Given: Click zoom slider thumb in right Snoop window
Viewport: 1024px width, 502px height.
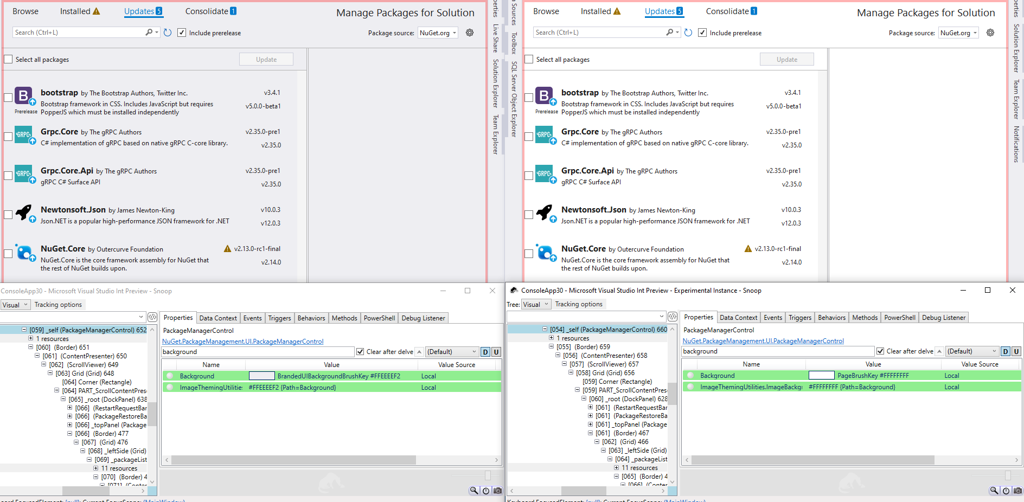Looking at the screenshot, I should (1008, 475).
